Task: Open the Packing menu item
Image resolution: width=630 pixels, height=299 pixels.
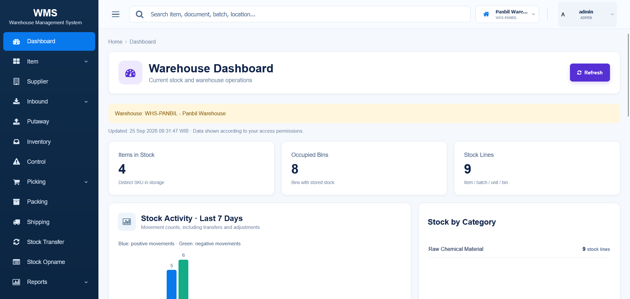Action: pyautogui.click(x=49, y=202)
